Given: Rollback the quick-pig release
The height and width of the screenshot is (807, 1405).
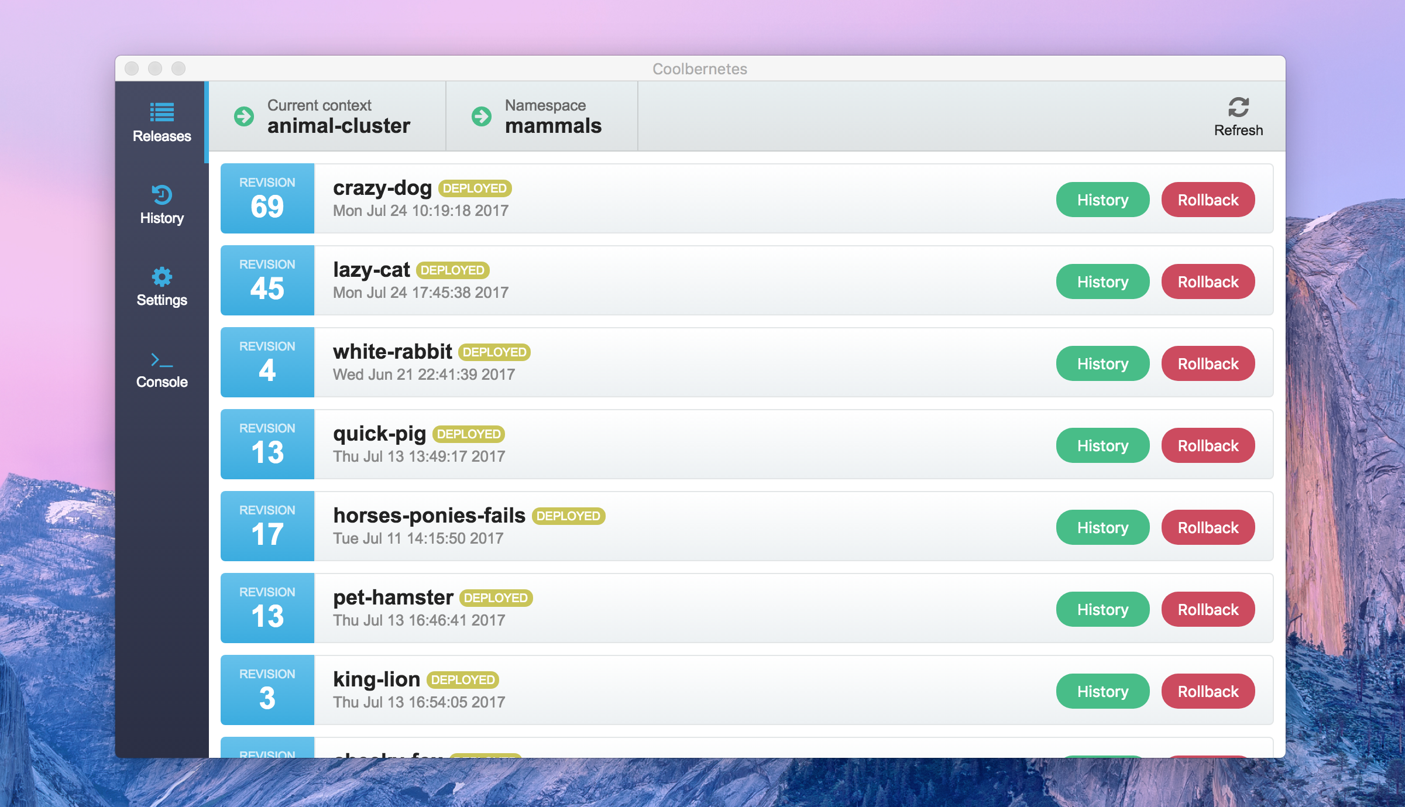Looking at the screenshot, I should (1208, 446).
